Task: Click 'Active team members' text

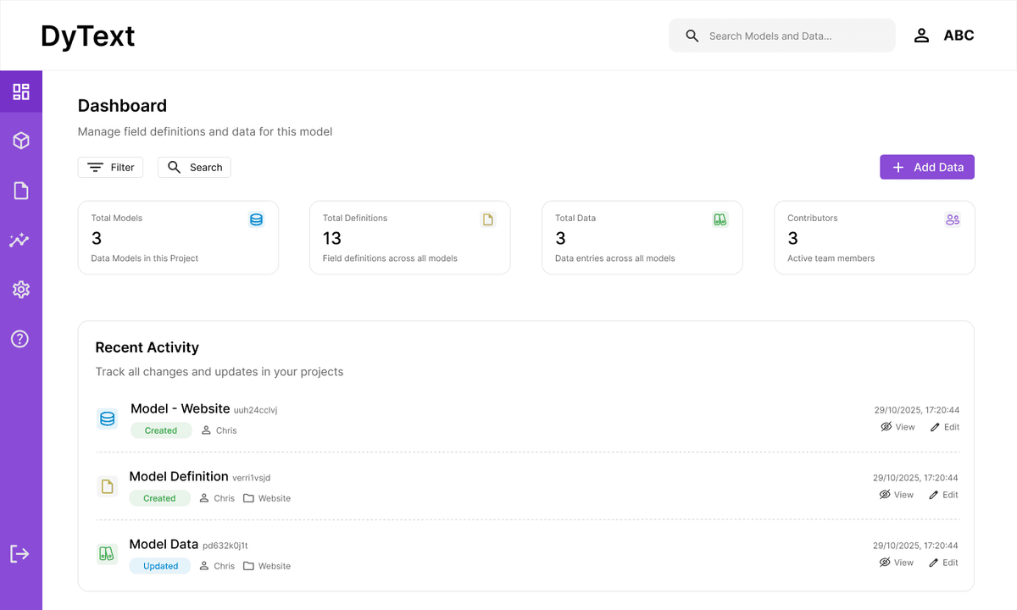Action: click(x=831, y=258)
